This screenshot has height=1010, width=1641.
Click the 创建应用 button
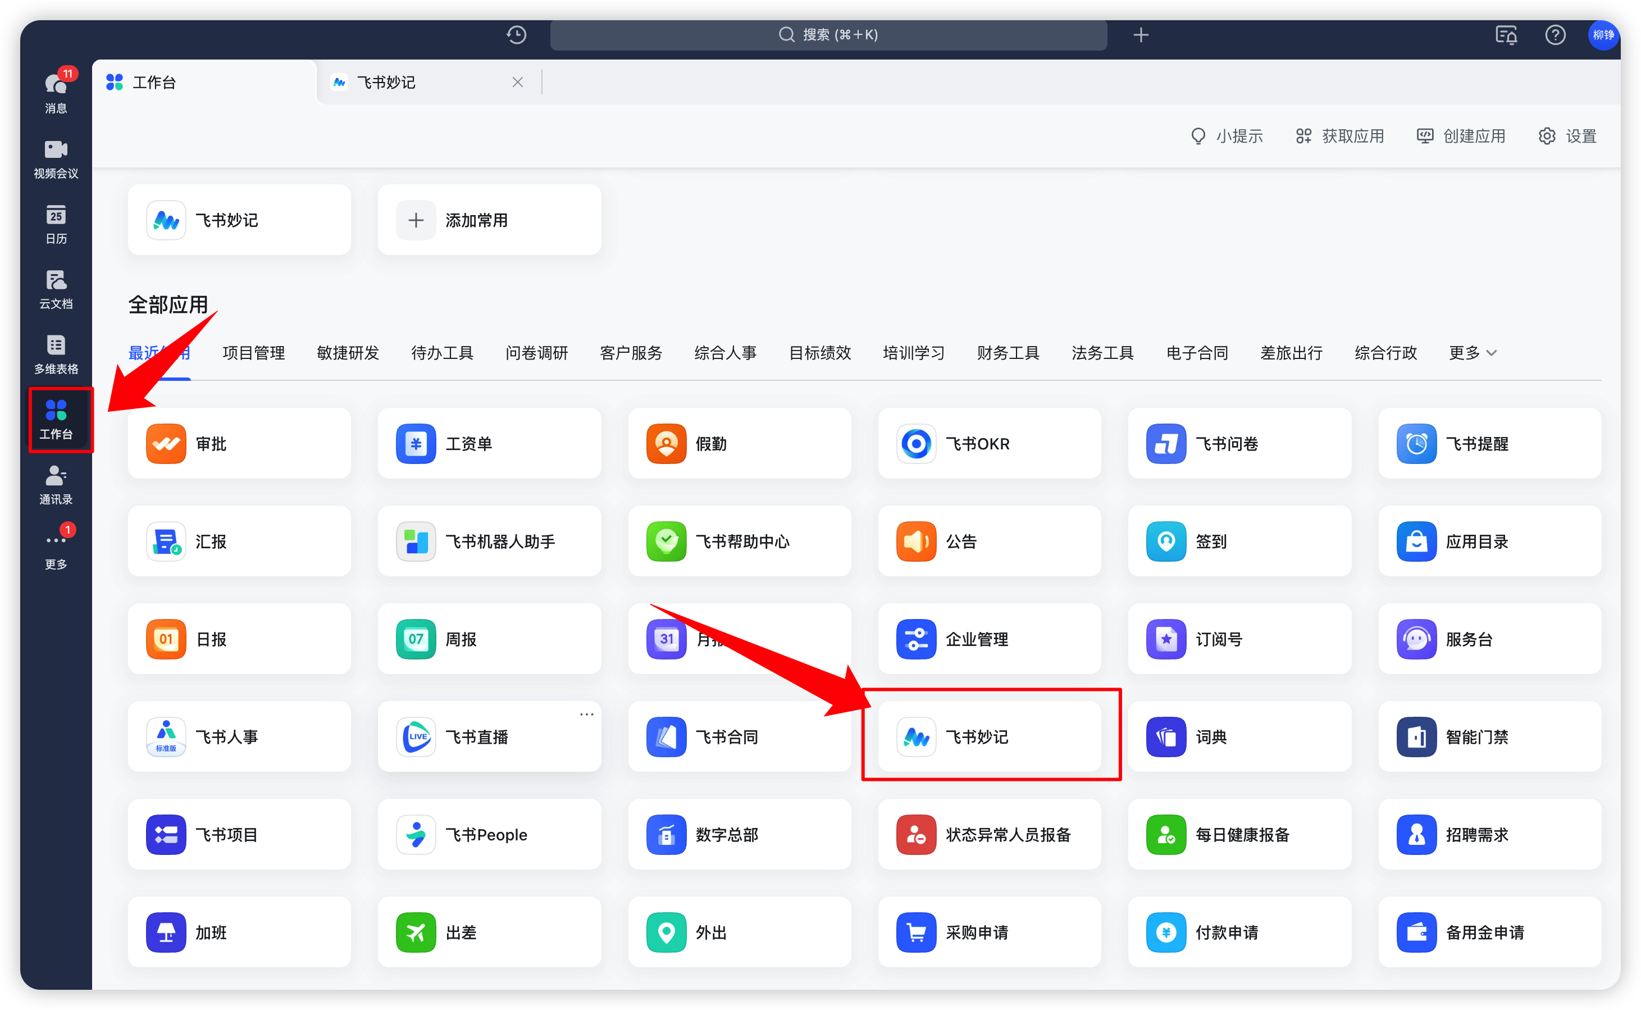[x=1461, y=137]
